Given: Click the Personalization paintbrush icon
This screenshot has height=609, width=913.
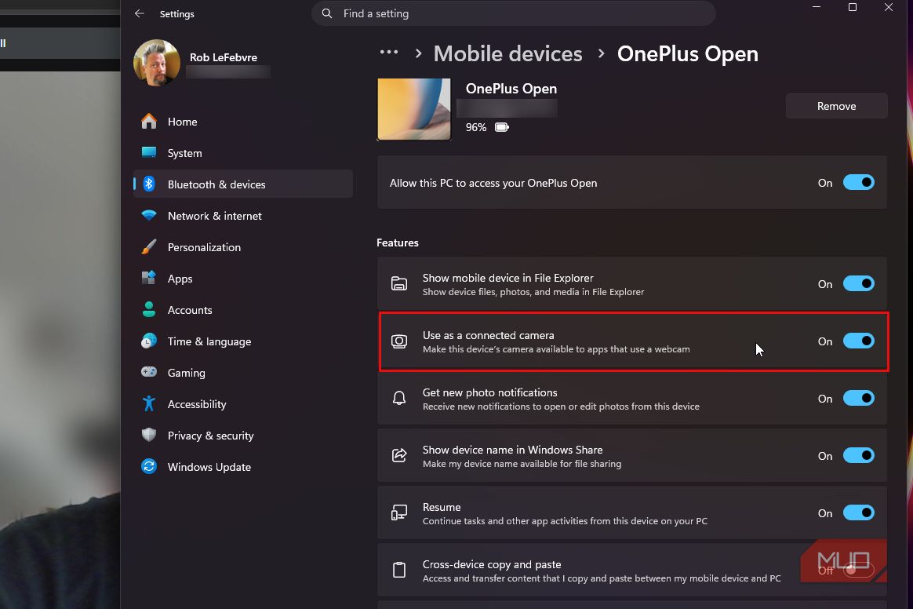Looking at the screenshot, I should 149,246.
